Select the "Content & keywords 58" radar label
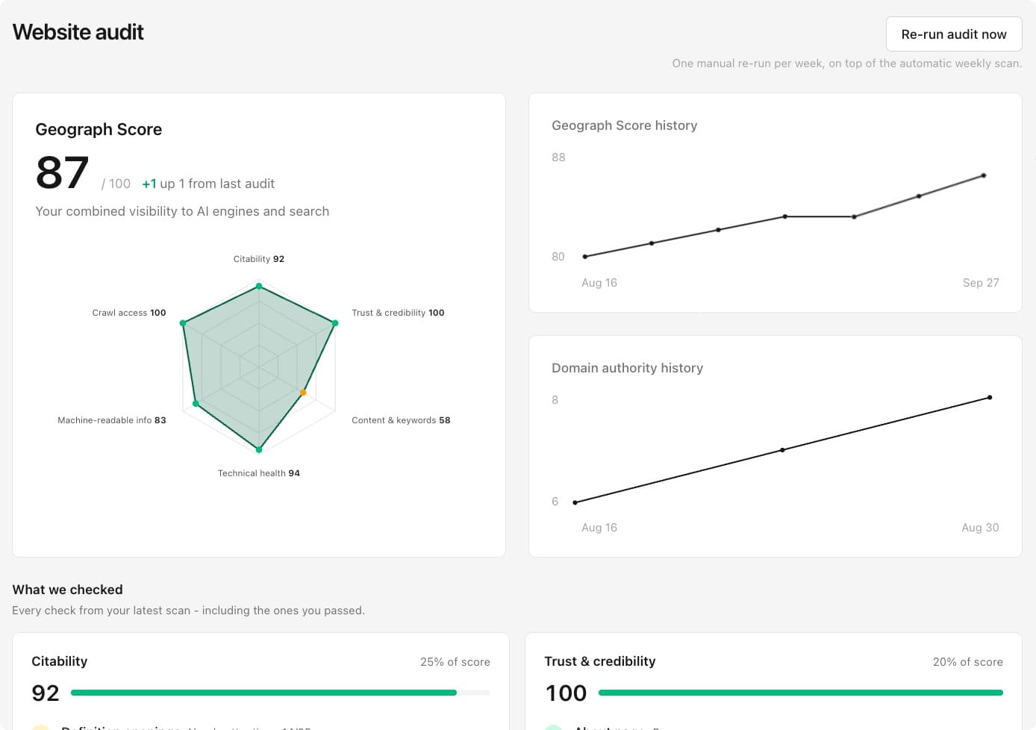Viewport: 1036px width, 730px height. point(401,420)
